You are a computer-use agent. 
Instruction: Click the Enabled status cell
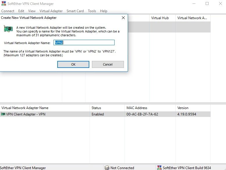point(98,114)
